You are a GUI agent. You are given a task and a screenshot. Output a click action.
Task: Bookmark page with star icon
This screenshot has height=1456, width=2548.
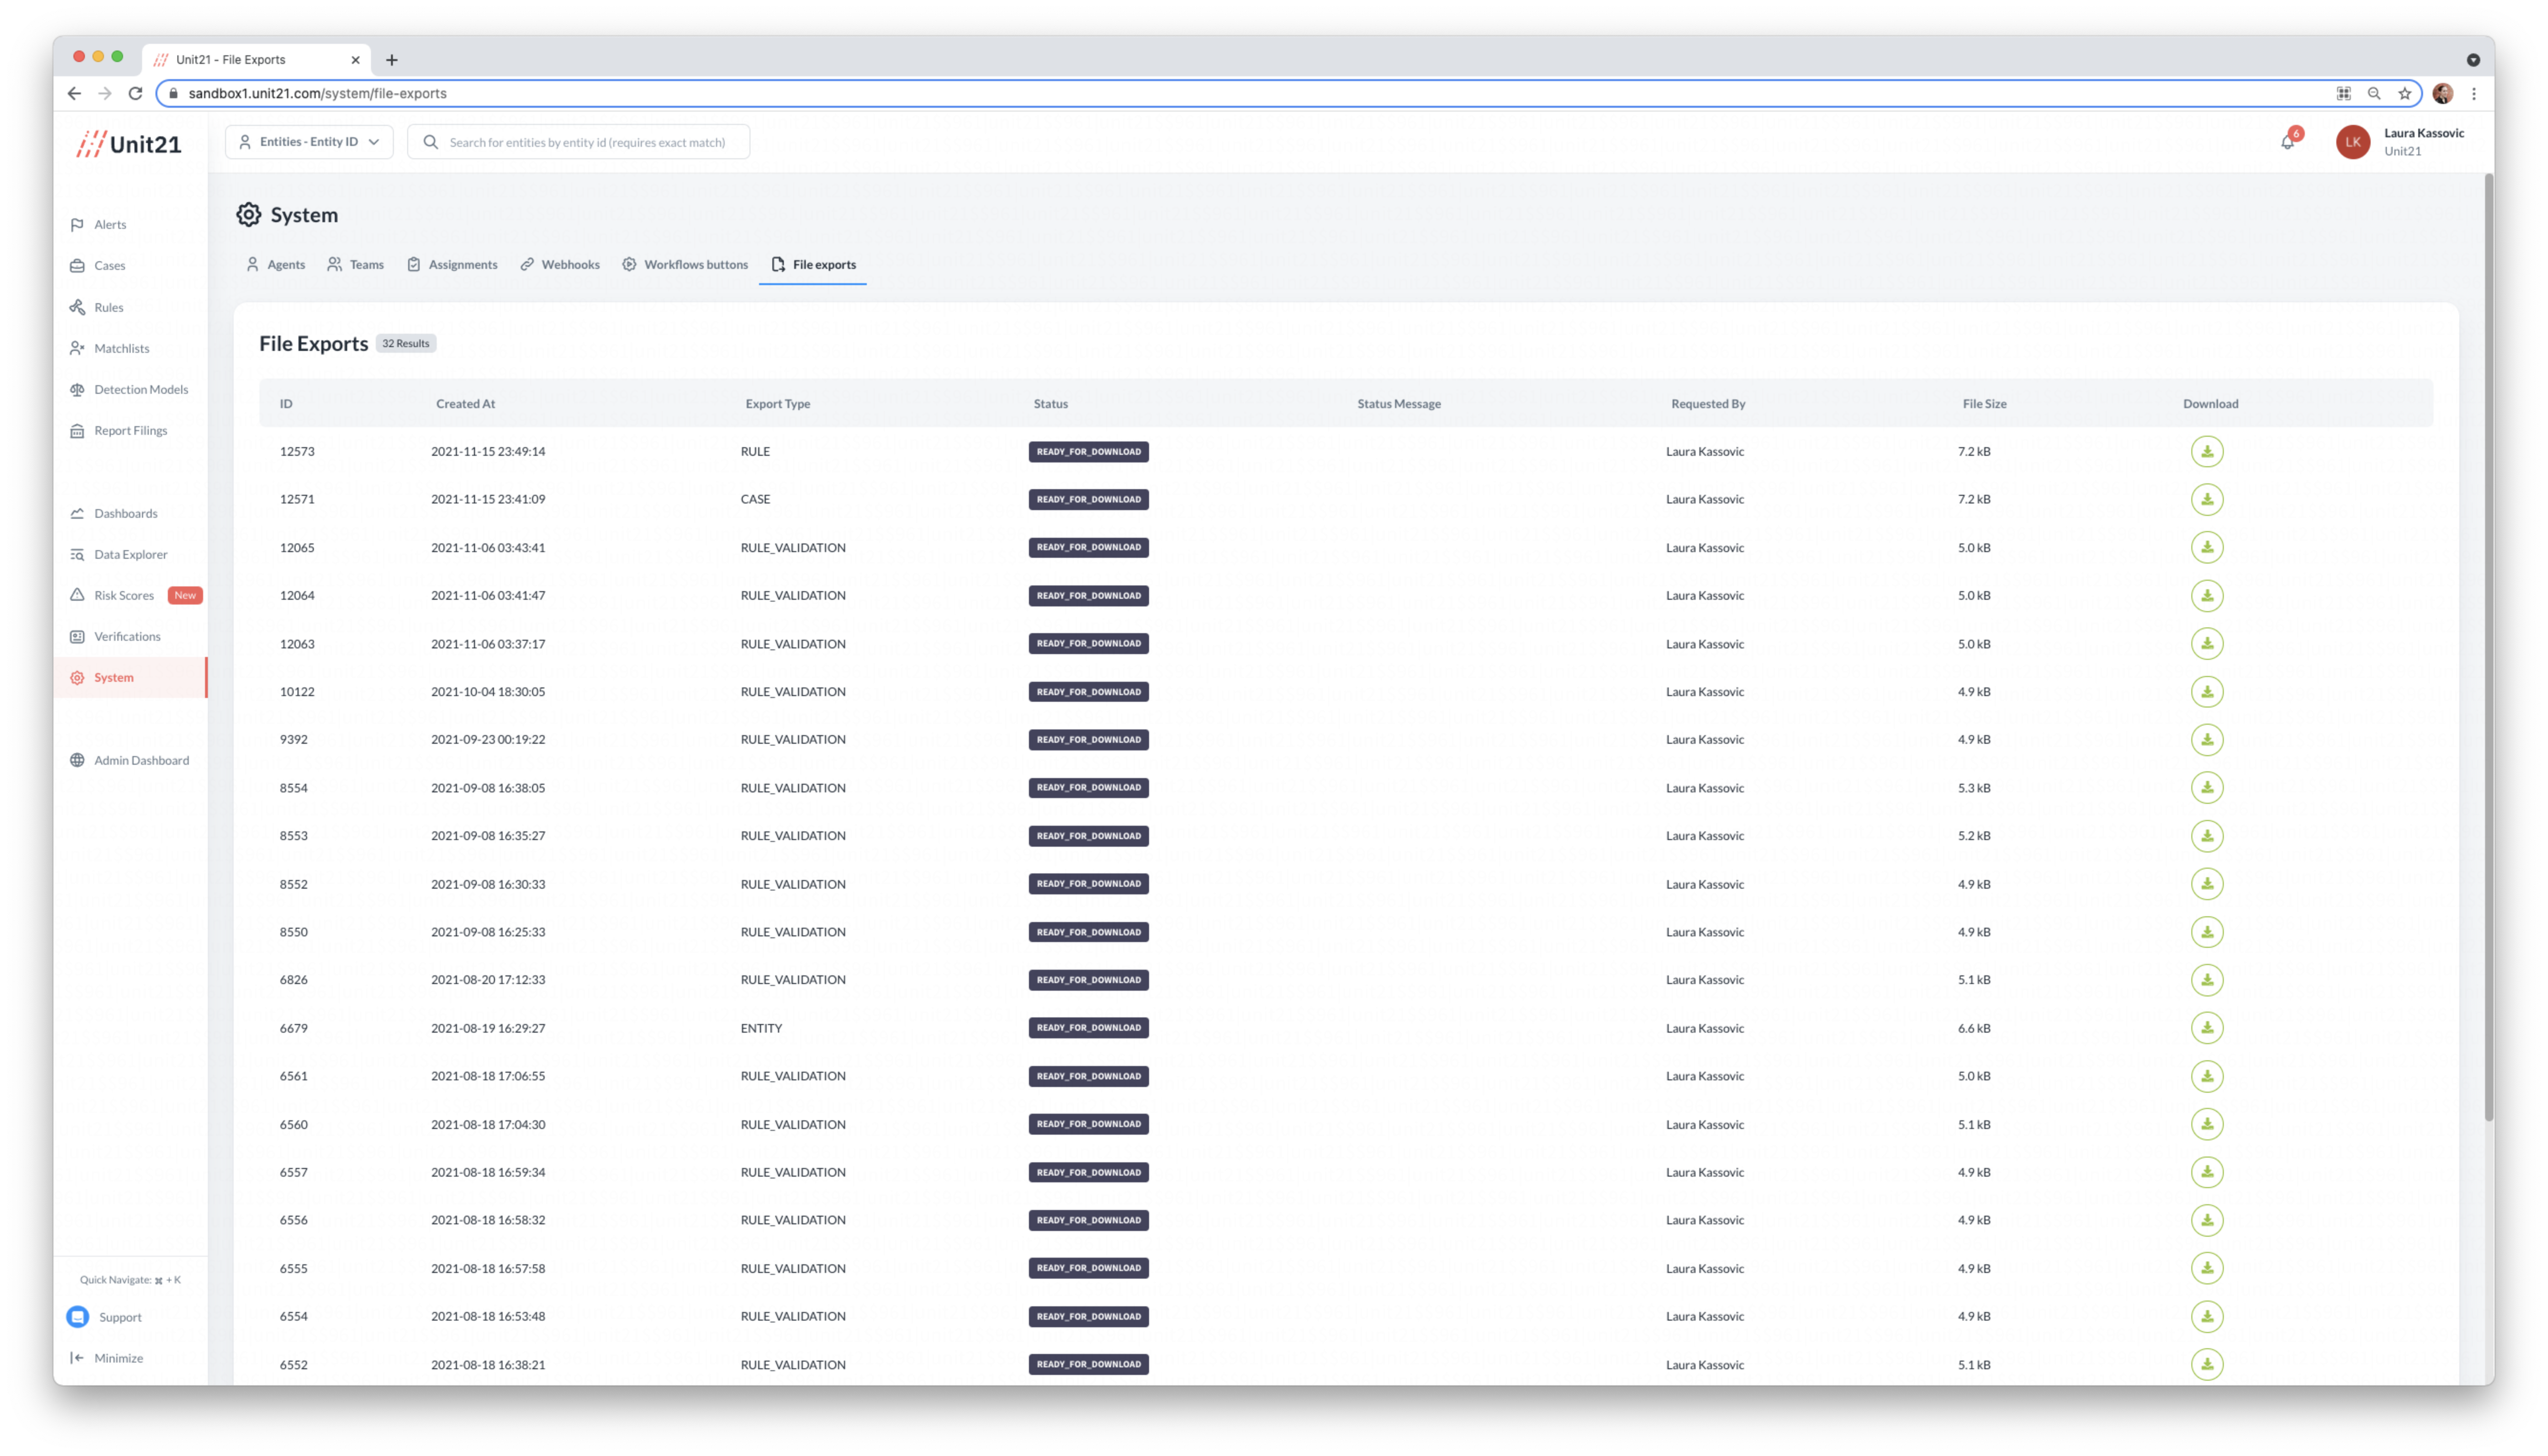pos(2405,93)
